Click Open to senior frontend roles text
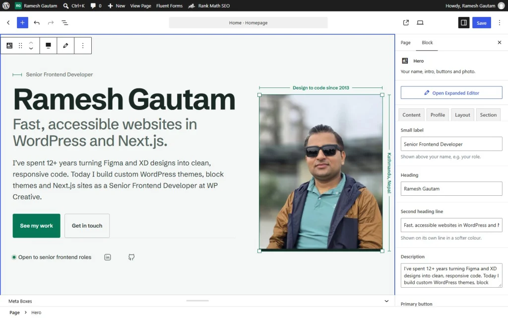This screenshot has width=508, height=318. coord(55,257)
